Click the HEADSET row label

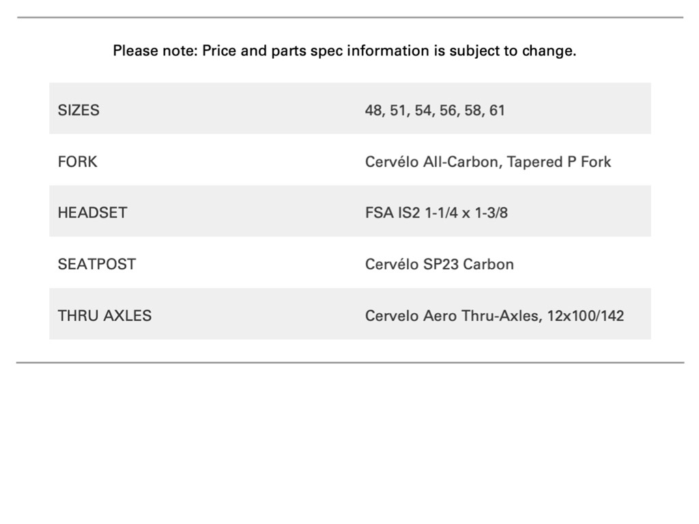click(92, 212)
